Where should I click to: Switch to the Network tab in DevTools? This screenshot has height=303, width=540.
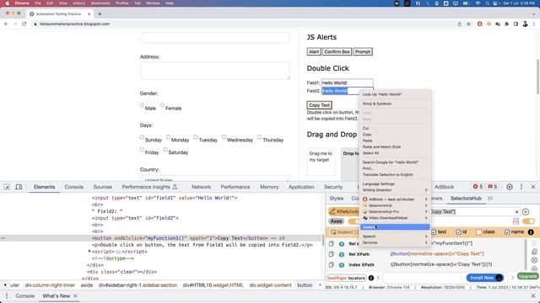point(201,187)
